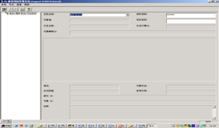
Task: Switch to the 'M...' taskbar button
Action: coord(122,126)
